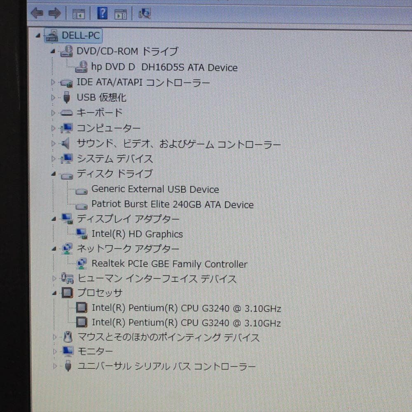Click the show action pane toolbar icon
412x412 pixels.
[121, 14]
